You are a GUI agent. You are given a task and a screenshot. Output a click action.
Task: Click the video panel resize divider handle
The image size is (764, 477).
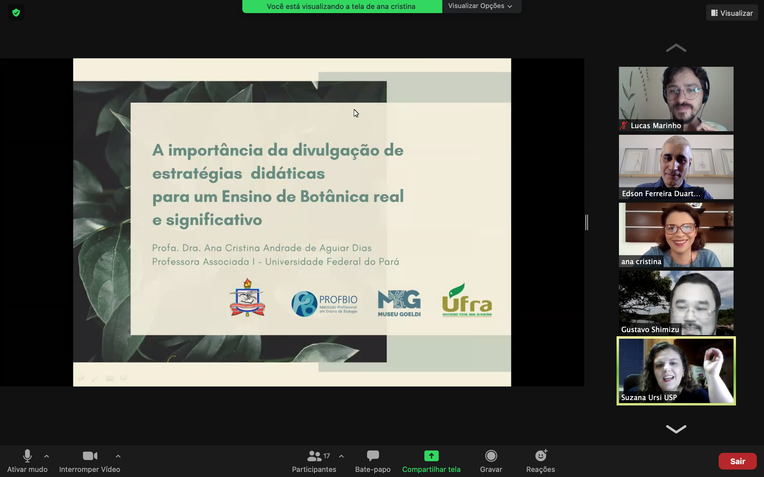point(586,222)
